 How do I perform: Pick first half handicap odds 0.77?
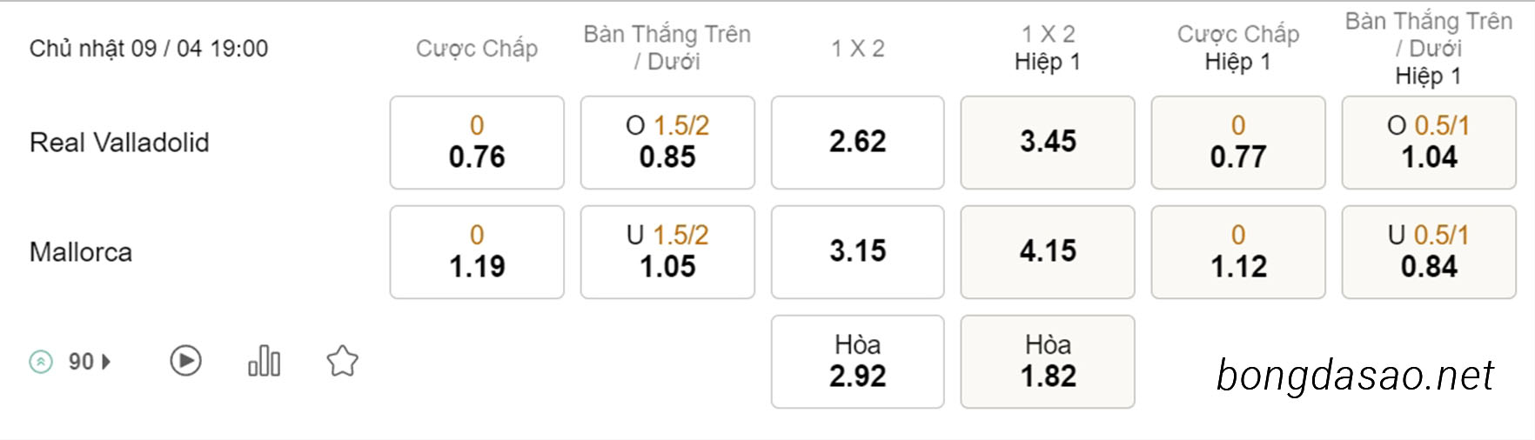(1238, 143)
